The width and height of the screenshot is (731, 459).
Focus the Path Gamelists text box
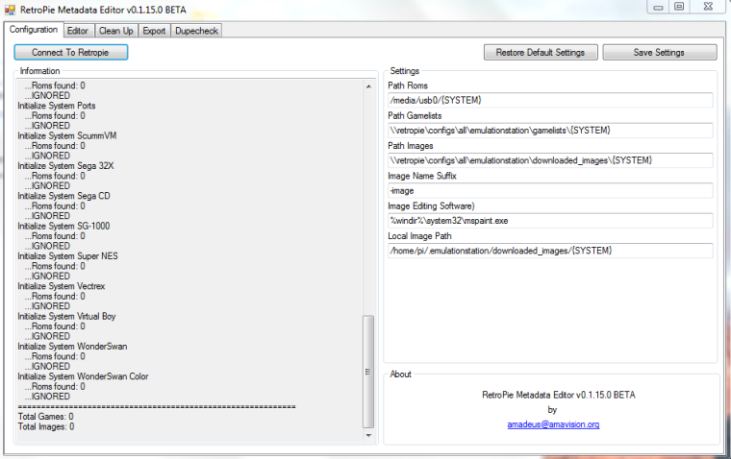[548, 130]
